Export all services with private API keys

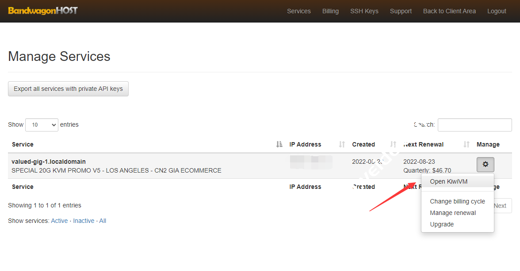pyautogui.click(x=68, y=89)
